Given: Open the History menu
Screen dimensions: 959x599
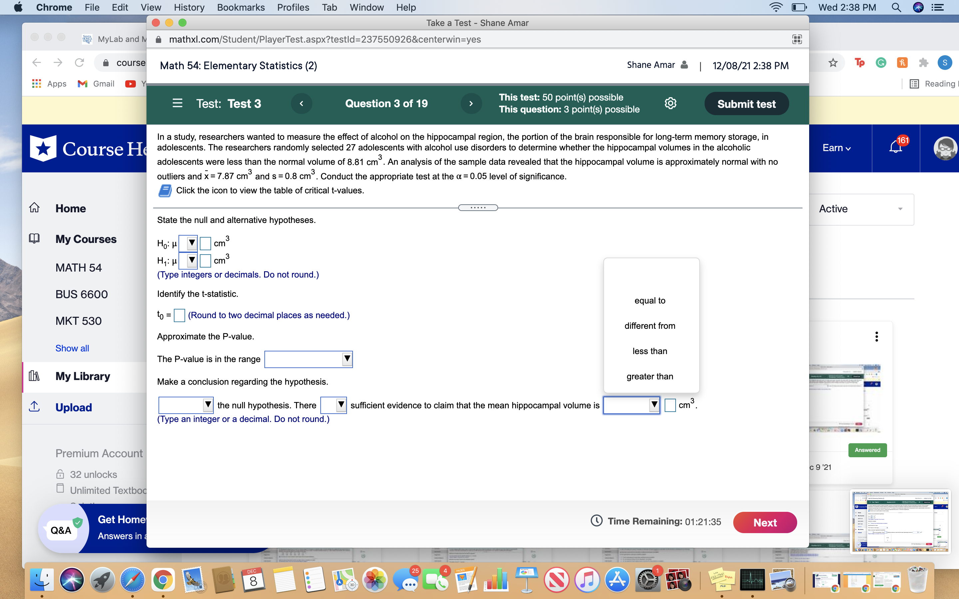Looking at the screenshot, I should point(189,7).
